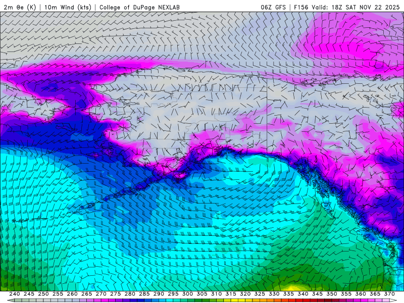Click the 245 value on the color scale
404x303 pixels.
pos(29,294)
